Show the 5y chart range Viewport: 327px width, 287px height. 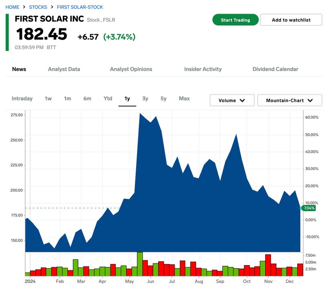pos(163,98)
